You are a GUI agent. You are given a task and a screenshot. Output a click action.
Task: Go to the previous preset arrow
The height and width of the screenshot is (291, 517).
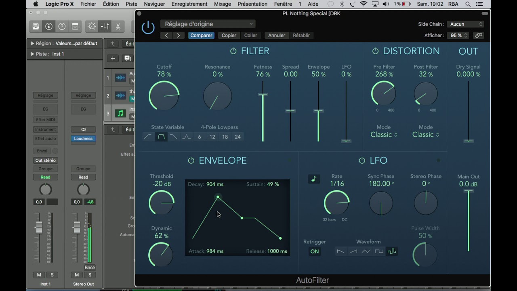pos(166,36)
